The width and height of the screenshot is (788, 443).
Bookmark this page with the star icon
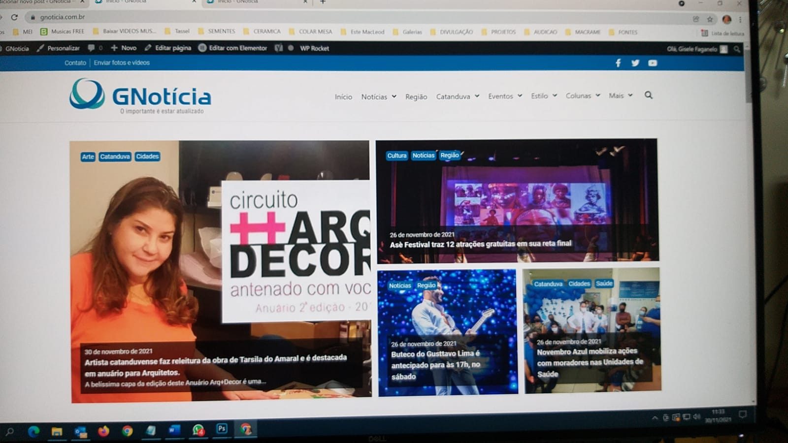click(710, 19)
